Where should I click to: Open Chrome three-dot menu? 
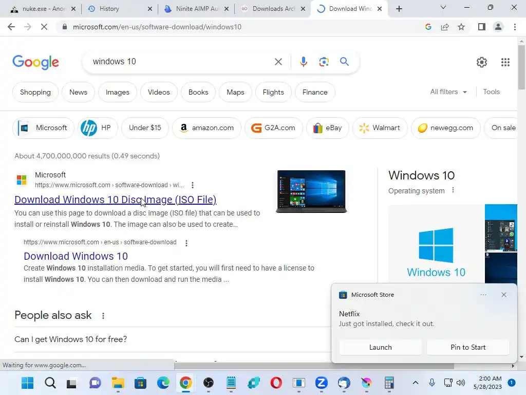point(515,27)
